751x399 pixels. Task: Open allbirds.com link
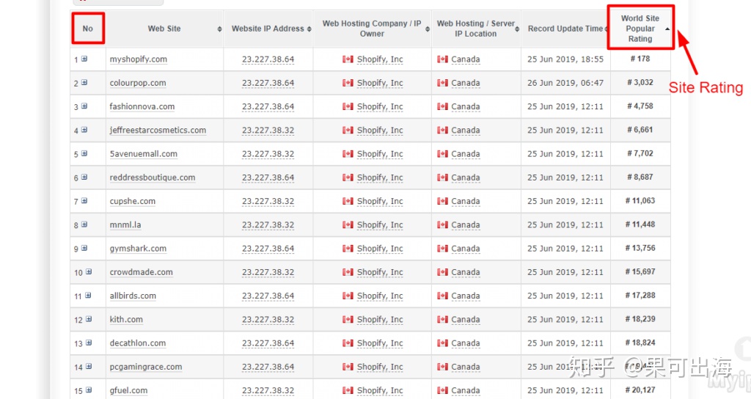click(133, 296)
